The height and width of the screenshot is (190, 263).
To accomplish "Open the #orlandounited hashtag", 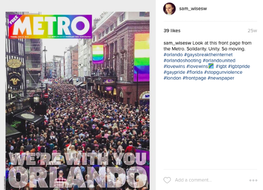I will point(219,61).
